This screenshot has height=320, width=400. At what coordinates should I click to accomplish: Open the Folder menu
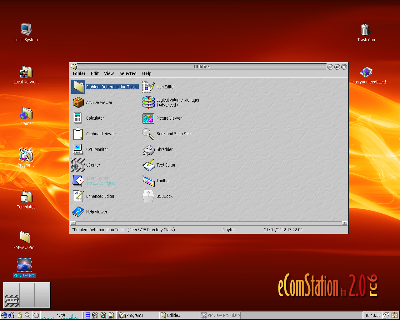(x=79, y=73)
